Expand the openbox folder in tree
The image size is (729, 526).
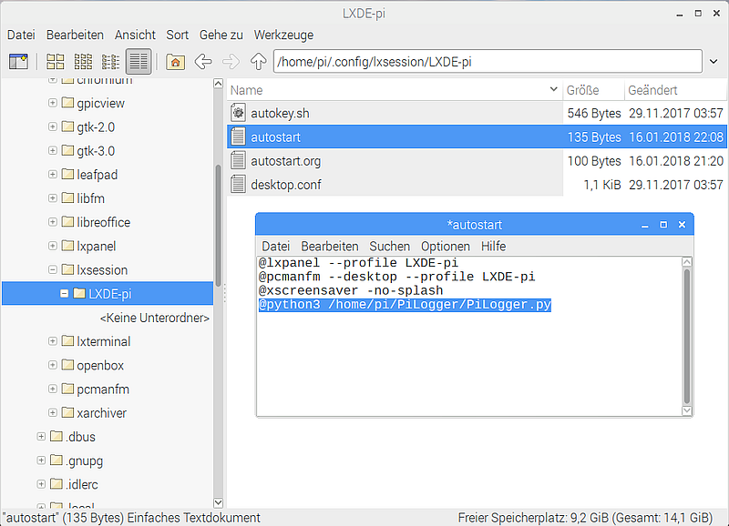[53, 366]
